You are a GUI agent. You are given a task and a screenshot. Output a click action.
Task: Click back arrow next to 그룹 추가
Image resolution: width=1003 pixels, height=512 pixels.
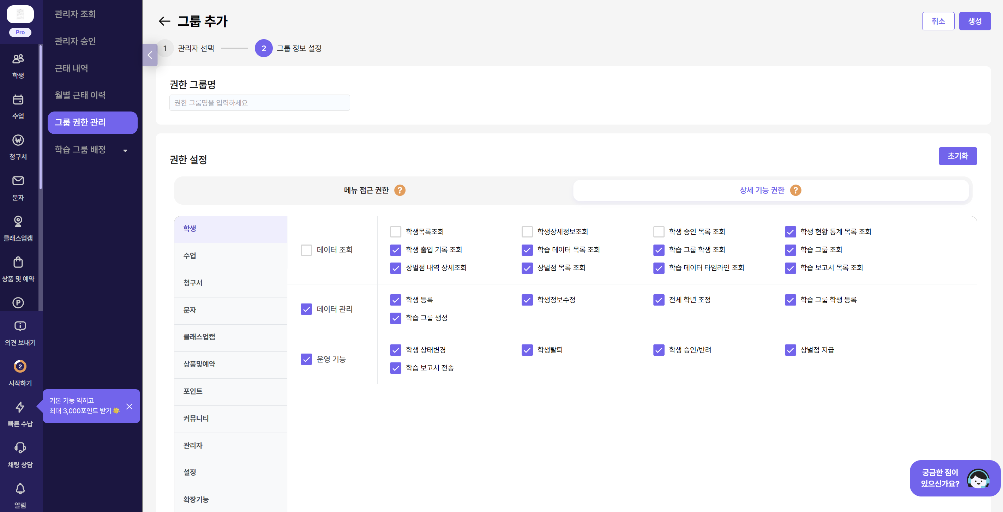(x=164, y=21)
